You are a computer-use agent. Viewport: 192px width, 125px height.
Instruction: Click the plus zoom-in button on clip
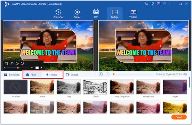pyautogui.click(x=32, y=68)
